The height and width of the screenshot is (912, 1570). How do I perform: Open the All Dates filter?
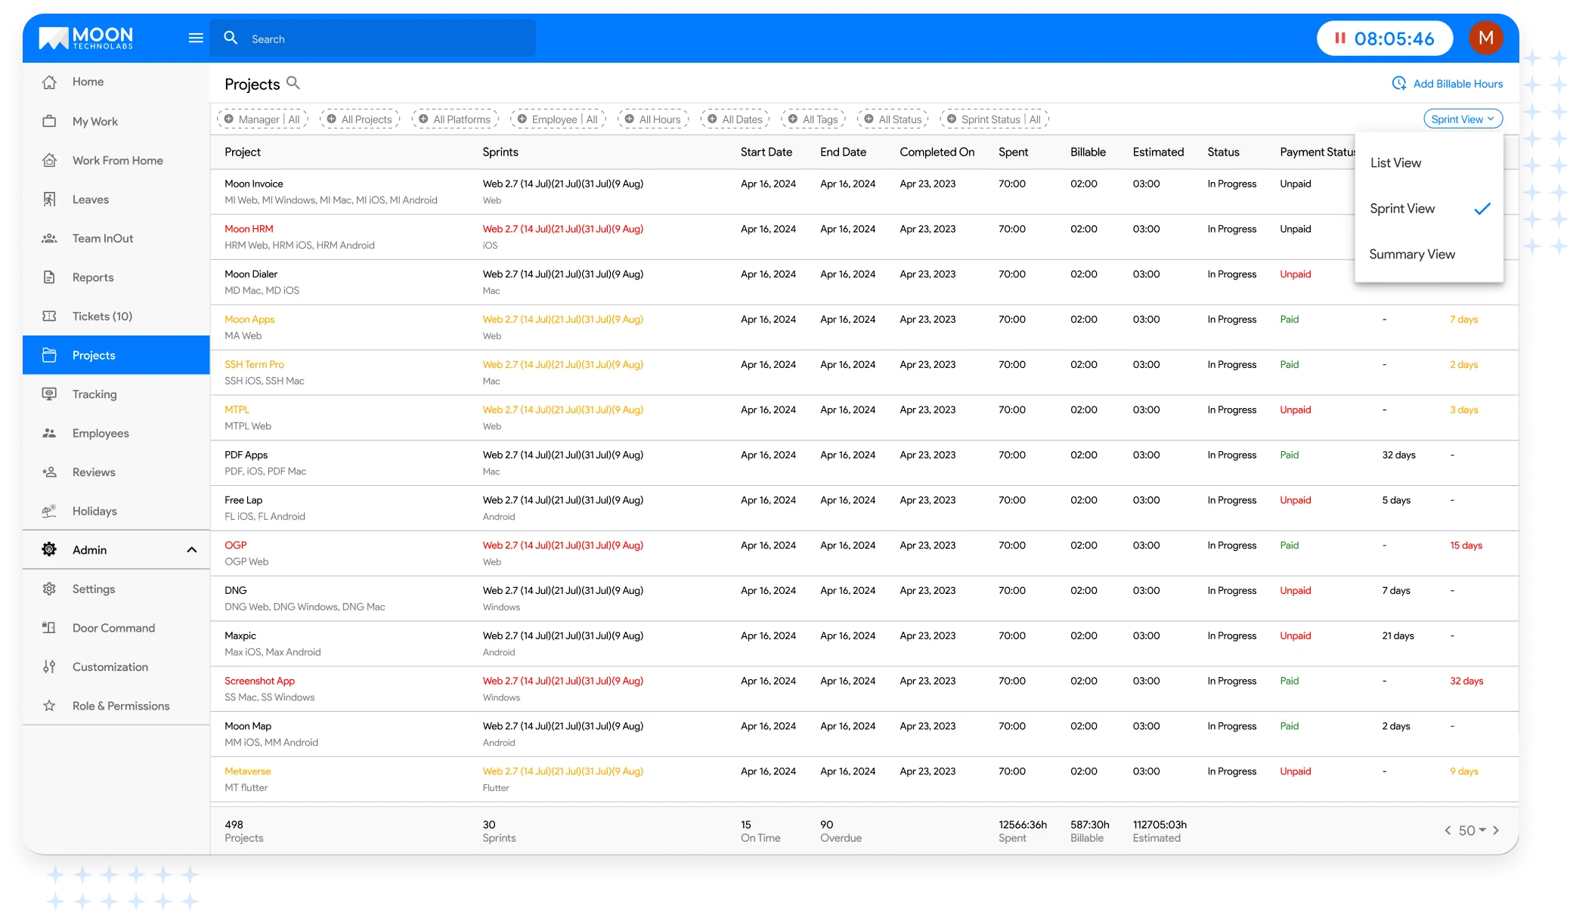[735, 119]
